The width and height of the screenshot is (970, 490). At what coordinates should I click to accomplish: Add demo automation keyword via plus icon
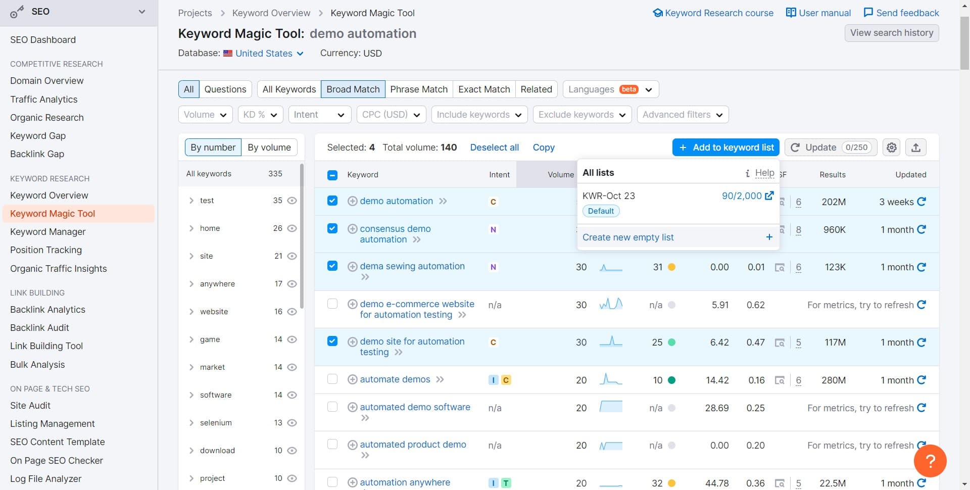(353, 201)
